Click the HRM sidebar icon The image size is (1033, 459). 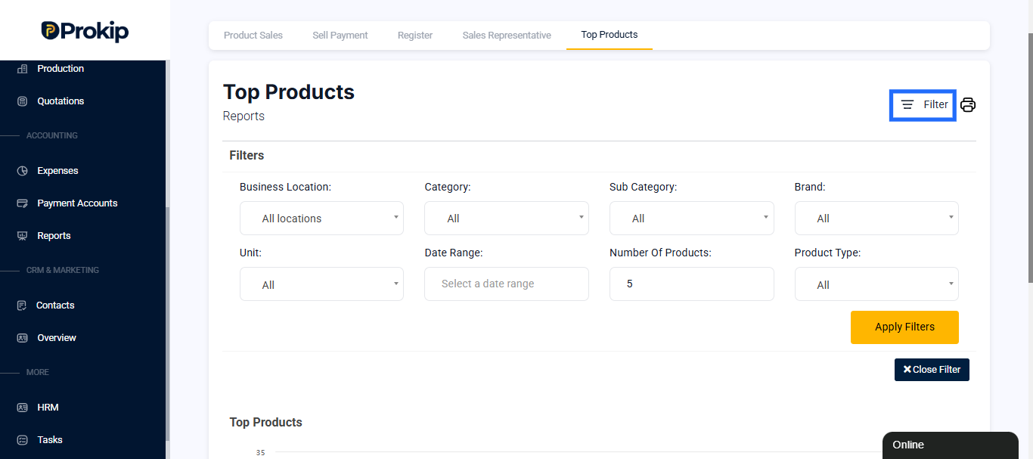[x=22, y=408]
